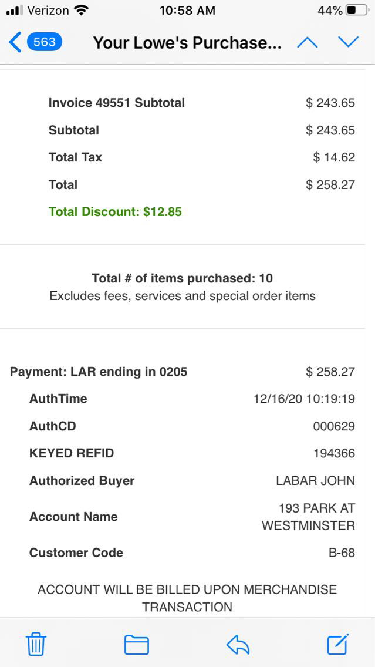Tap the Total amount $ 258.27
This screenshot has height=667, width=375.
pos(330,185)
